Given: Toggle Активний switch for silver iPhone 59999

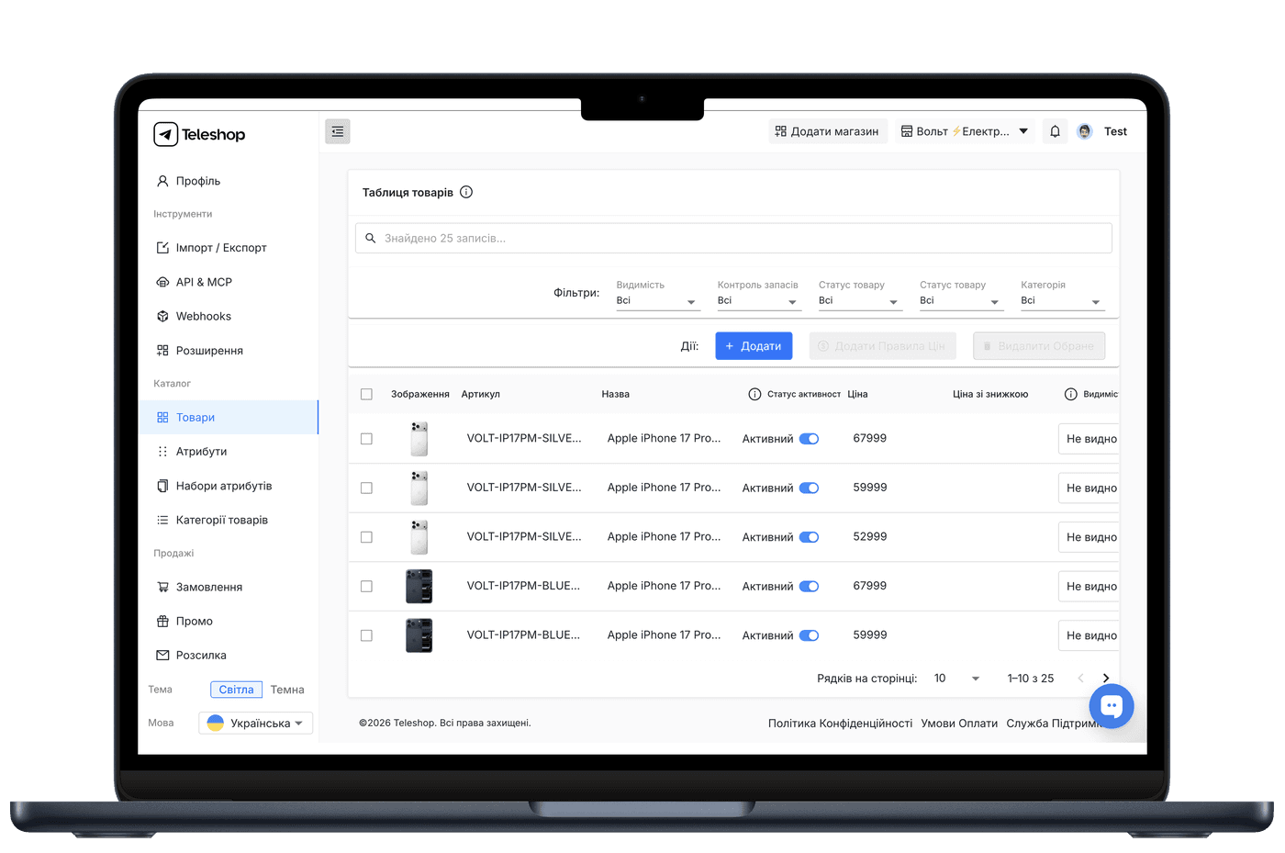Looking at the screenshot, I should coord(809,488).
